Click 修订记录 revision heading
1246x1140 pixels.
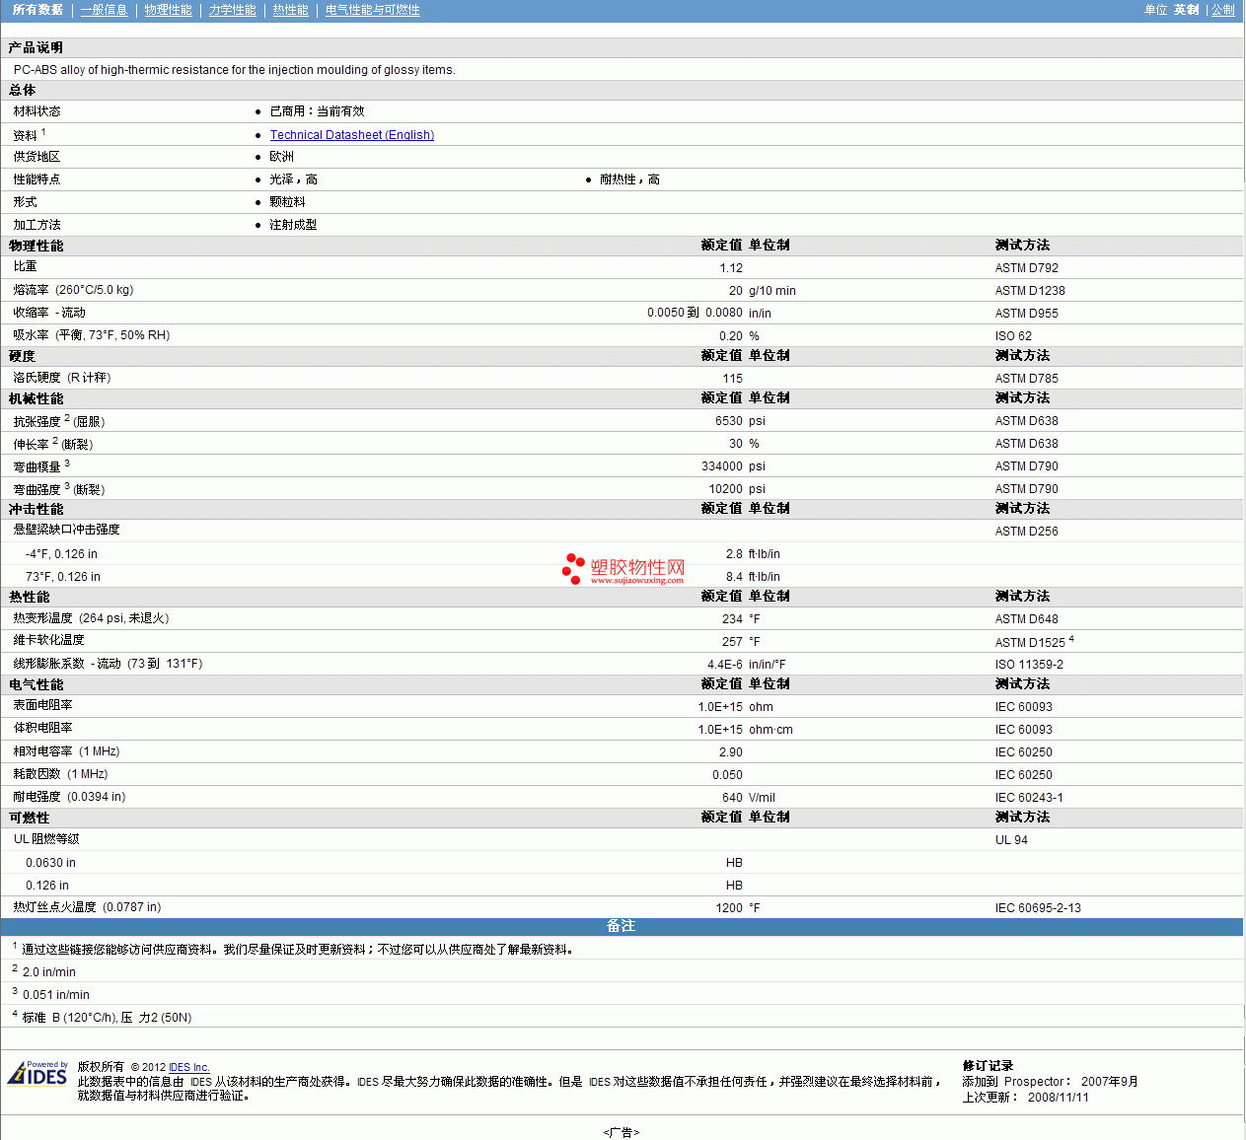(x=988, y=1066)
